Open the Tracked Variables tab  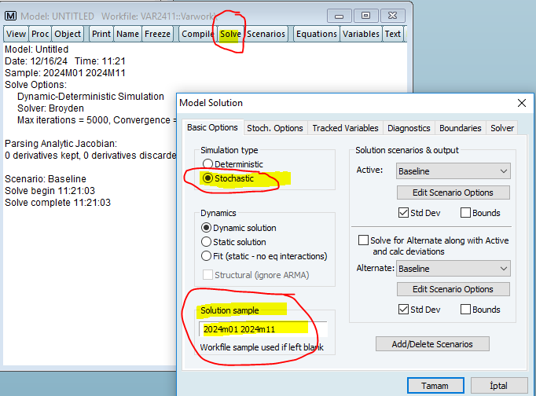tap(345, 128)
